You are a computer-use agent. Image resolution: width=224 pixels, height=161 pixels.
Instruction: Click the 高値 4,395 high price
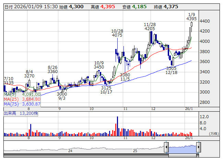click(x=103, y=7)
